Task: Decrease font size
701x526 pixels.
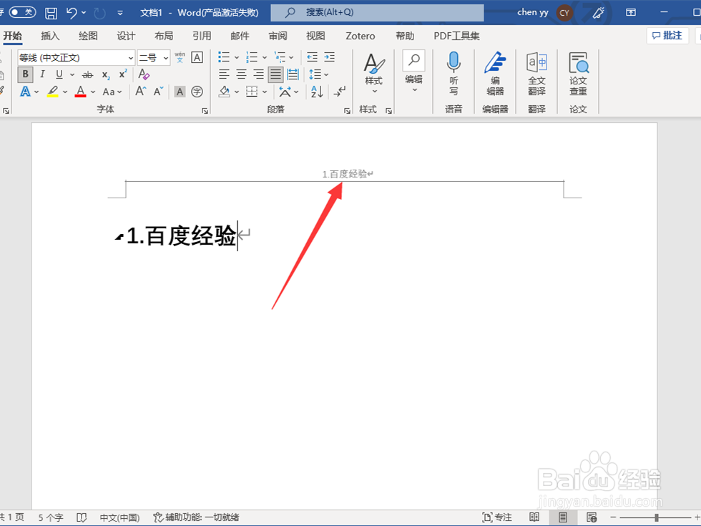Action: tap(158, 92)
